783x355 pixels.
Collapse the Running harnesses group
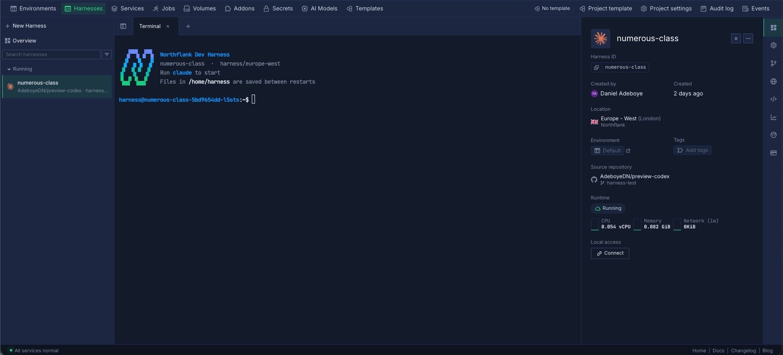click(19, 69)
